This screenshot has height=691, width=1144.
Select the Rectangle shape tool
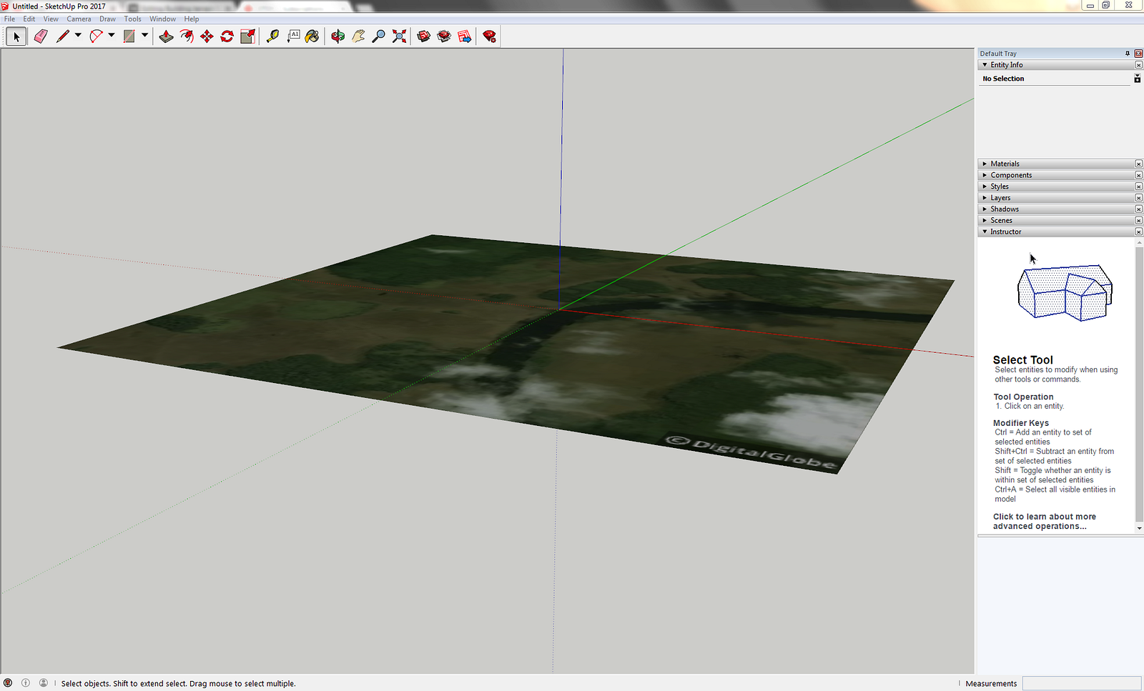[x=129, y=36]
